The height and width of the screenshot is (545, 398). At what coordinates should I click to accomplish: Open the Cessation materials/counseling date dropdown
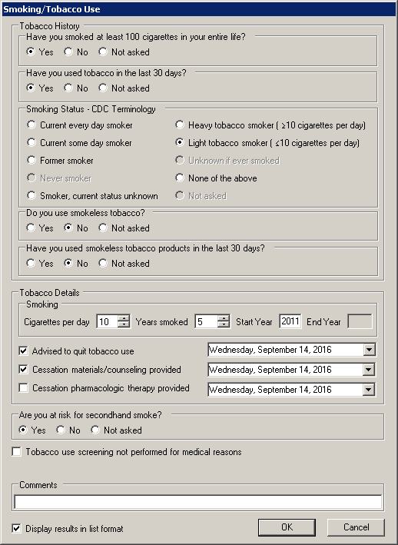(369, 370)
